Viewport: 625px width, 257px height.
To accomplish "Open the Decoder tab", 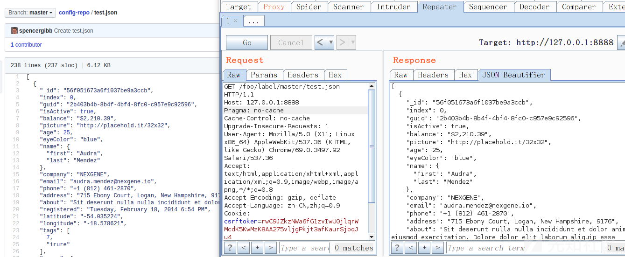I will [534, 7].
